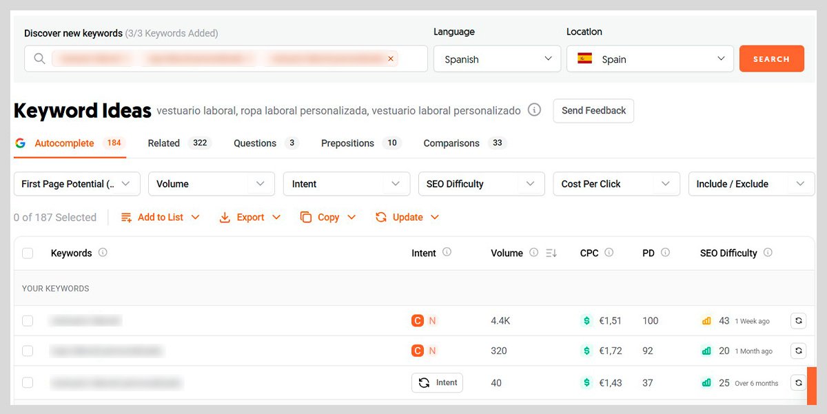827x414 pixels.
Task: Click the info icon next to SEO Difficulty
Action: (768, 252)
